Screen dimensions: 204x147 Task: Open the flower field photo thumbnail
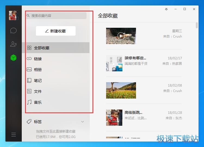click(x=121, y=90)
